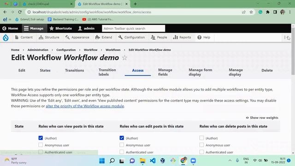295x166 pixels.
Task: Toggle toolbar orientation icon at right
Action: (287, 38)
